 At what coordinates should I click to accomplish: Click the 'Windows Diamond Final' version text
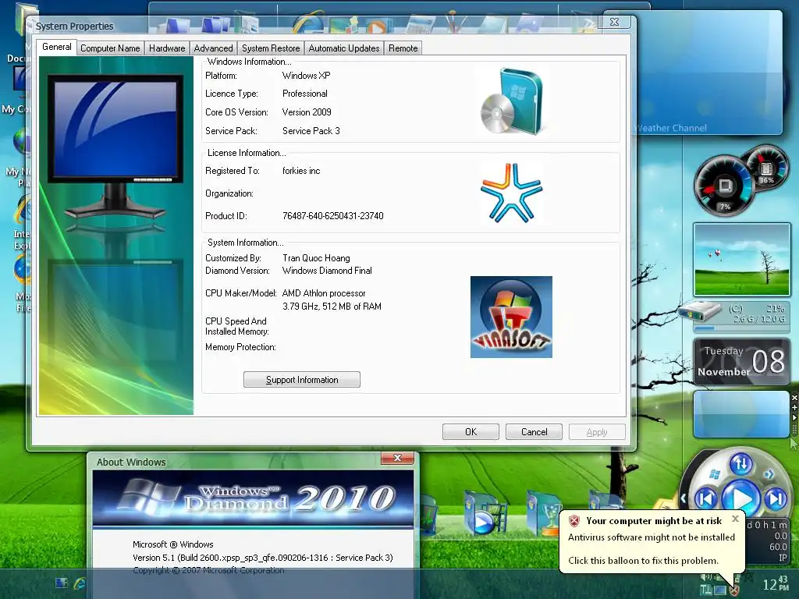pyautogui.click(x=327, y=271)
